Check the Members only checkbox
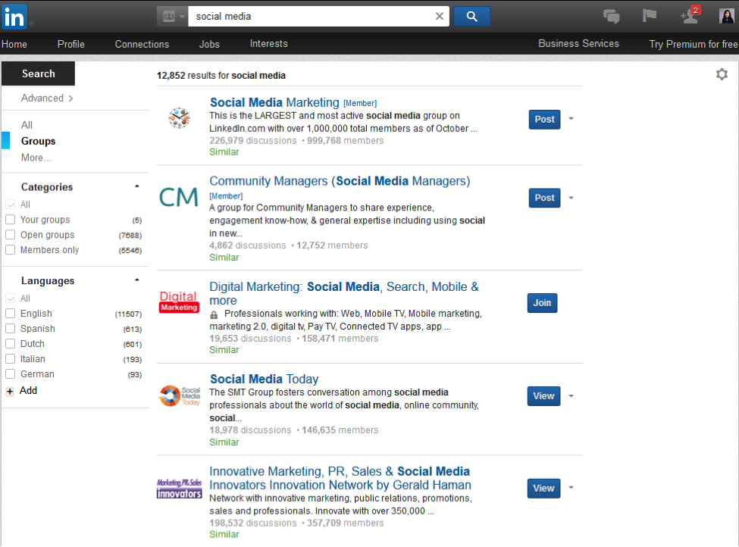Image resolution: width=739 pixels, height=547 pixels. [11, 250]
